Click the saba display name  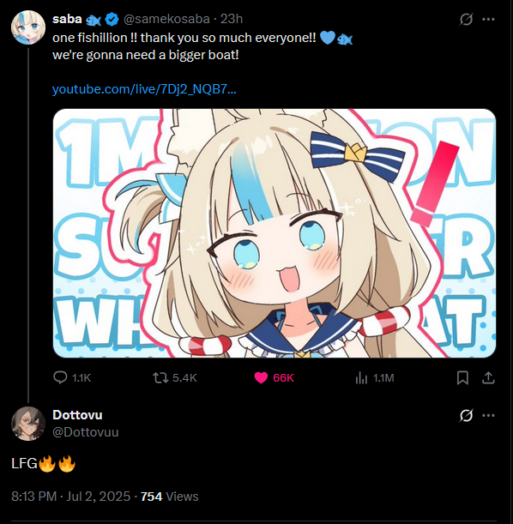(x=67, y=19)
